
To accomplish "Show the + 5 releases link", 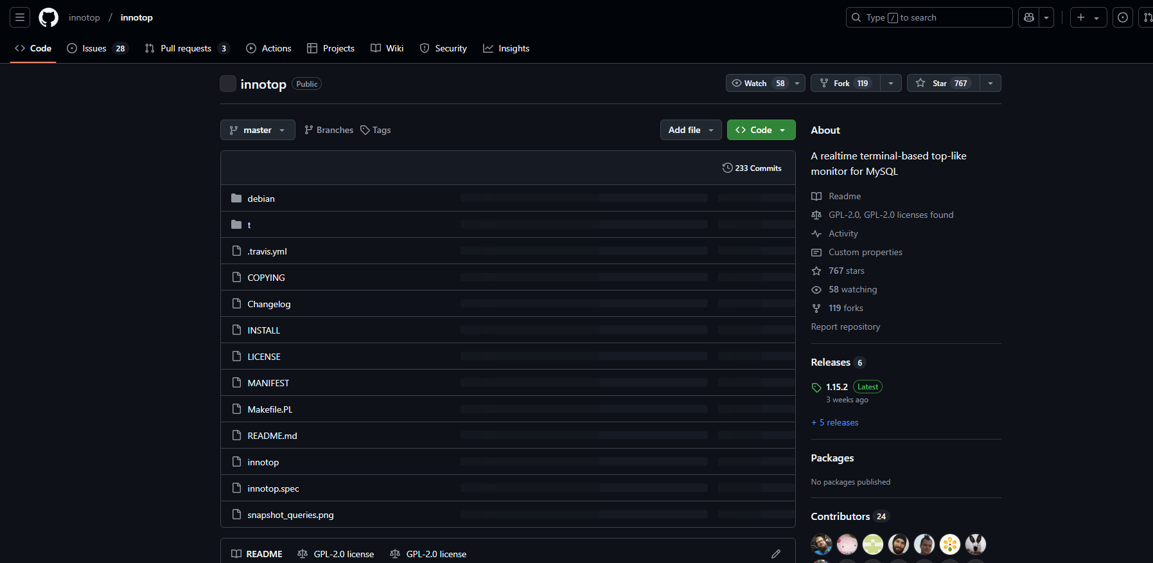I will [835, 422].
